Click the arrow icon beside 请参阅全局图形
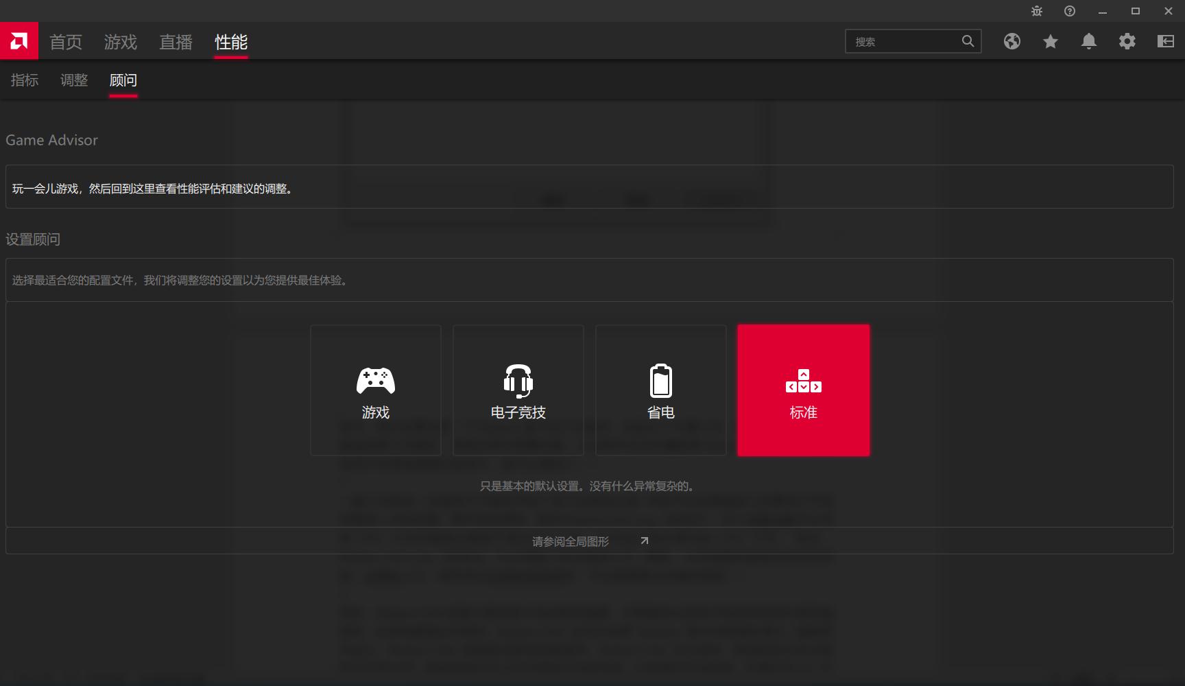The image size is (1185, 686). 643,541
